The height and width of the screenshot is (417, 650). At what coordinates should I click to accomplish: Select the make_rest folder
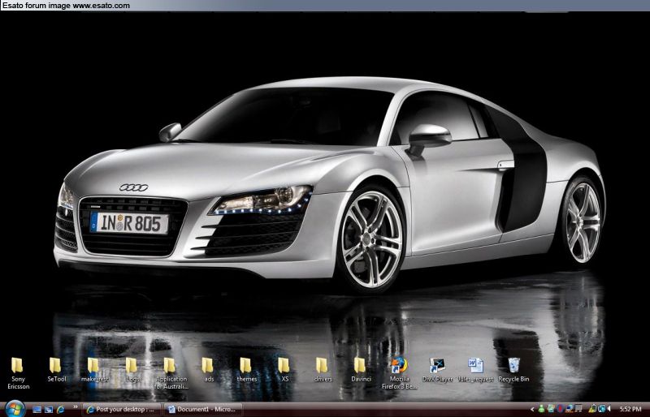94,369
